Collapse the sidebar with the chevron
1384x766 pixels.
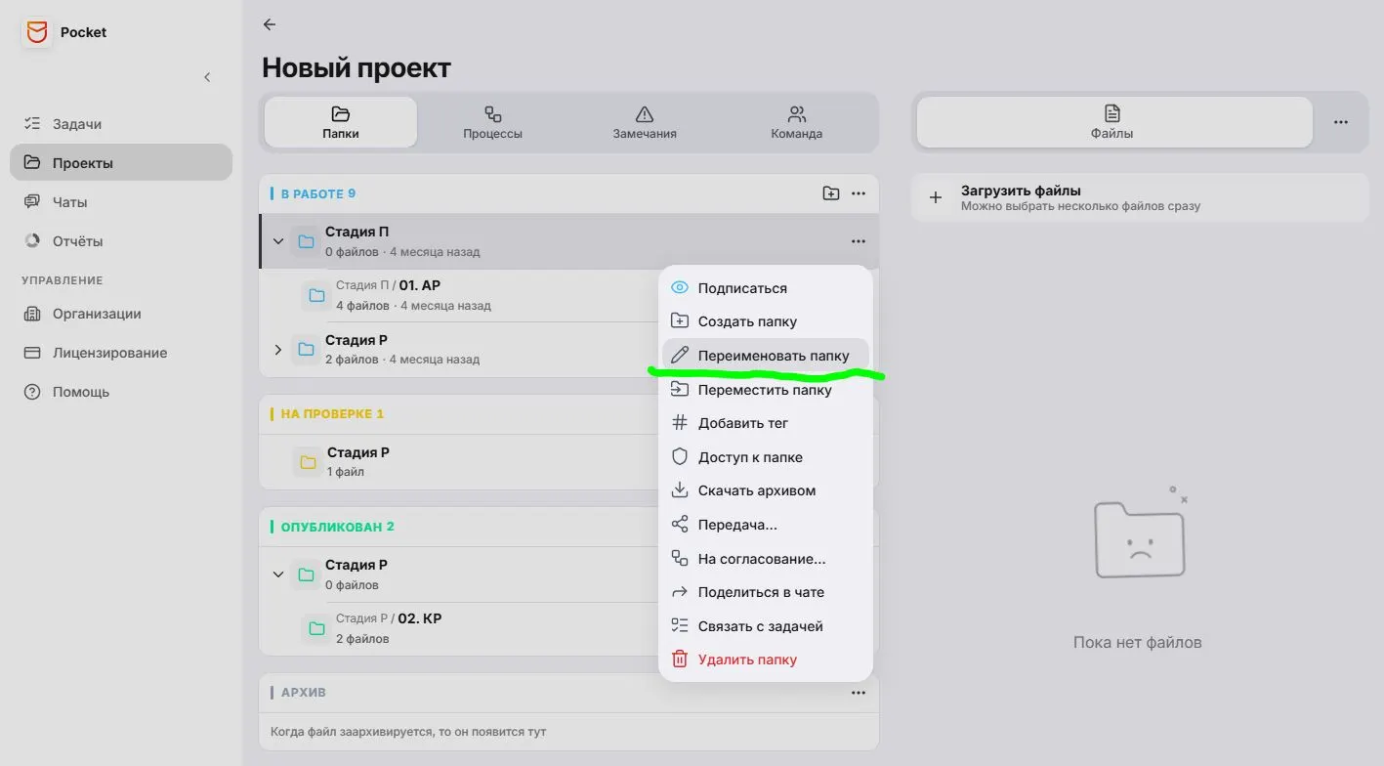point(207,77)
